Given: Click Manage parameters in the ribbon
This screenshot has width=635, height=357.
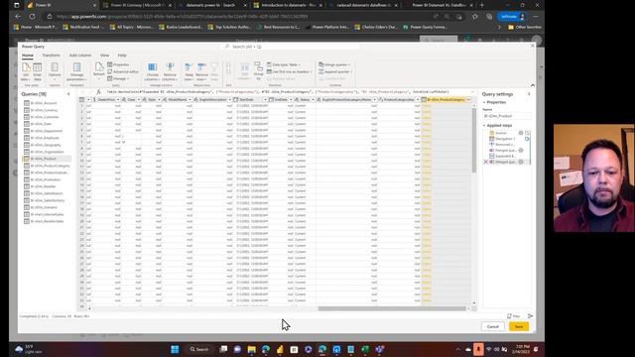Looking at the screenshot, I should click(77, 71).
